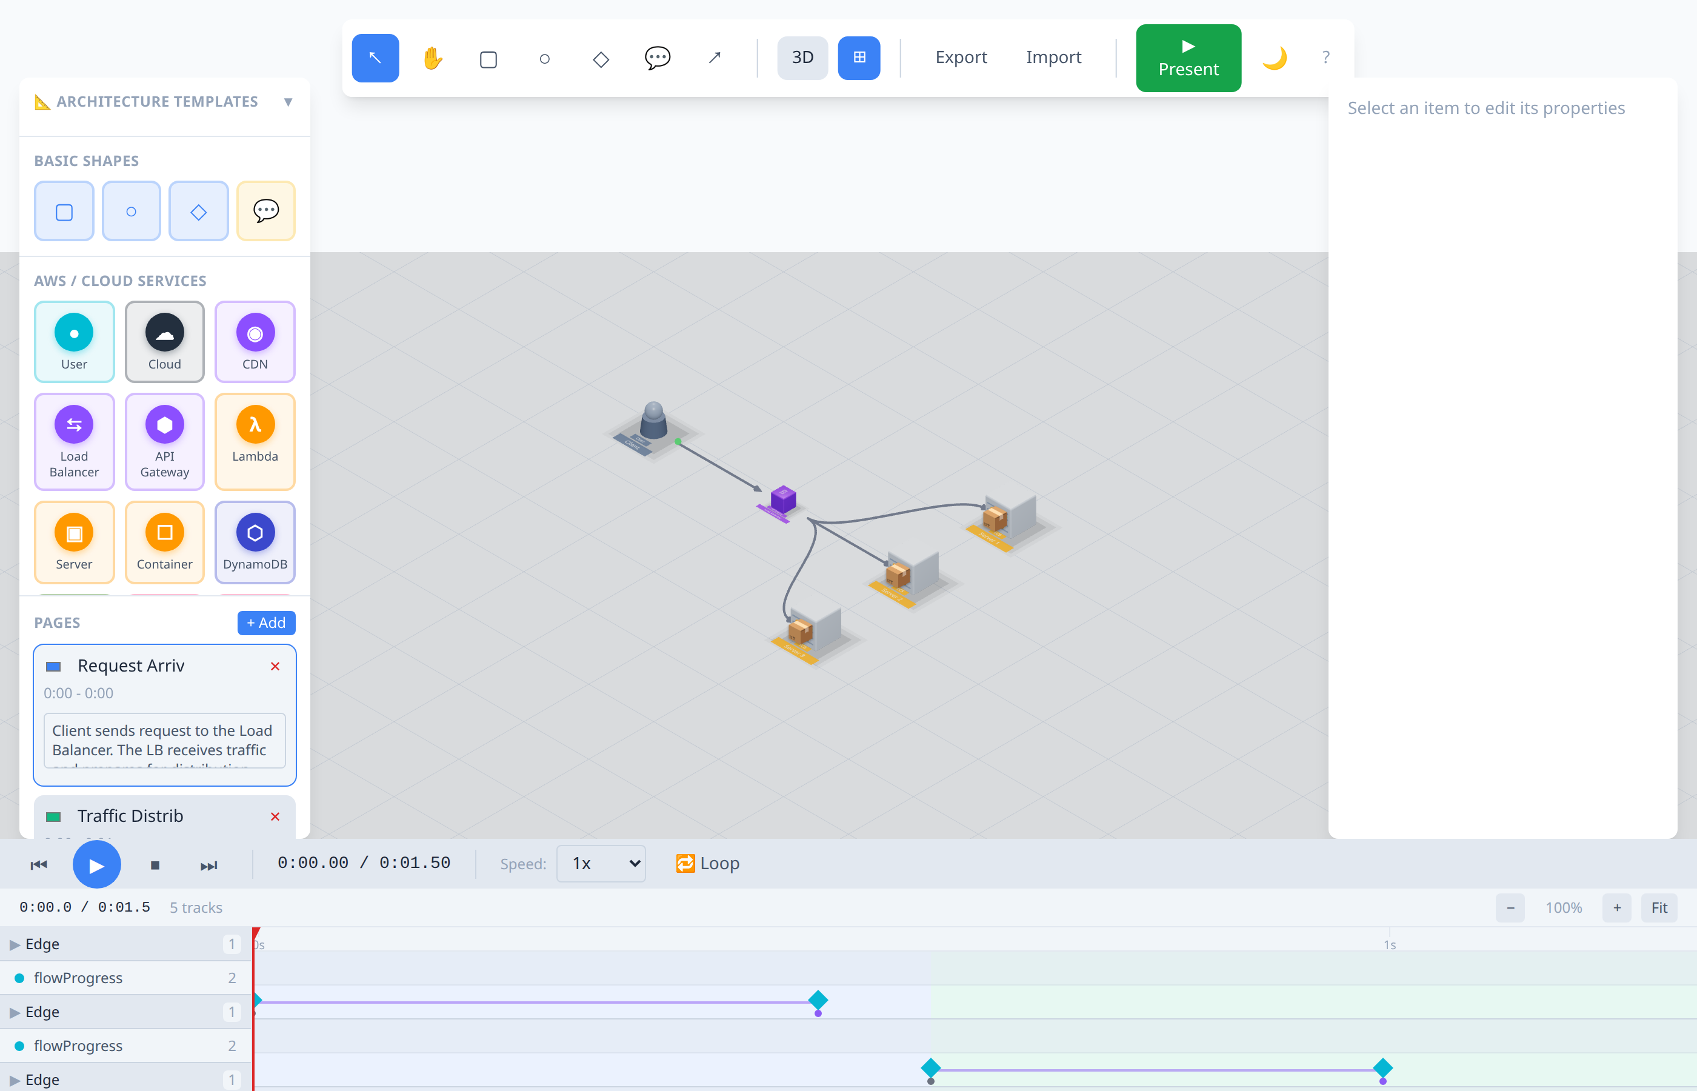
Task: Toggle 3D view mode
Action: click(x=802, y=58)
